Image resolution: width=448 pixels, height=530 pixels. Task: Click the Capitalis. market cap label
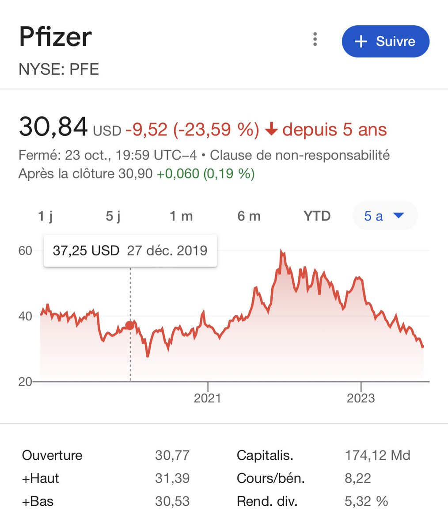click(x=265, y=455)
